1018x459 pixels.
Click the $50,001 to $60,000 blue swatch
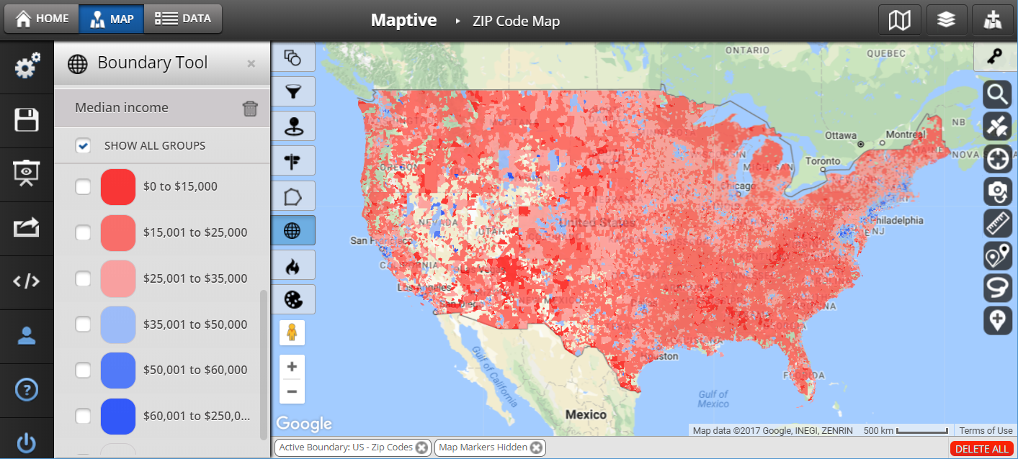[118, 371]
